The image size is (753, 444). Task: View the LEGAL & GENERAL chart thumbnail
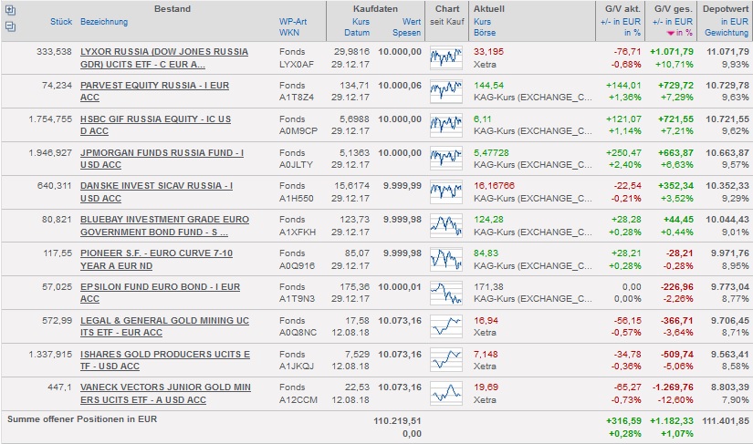coord(446,326)
